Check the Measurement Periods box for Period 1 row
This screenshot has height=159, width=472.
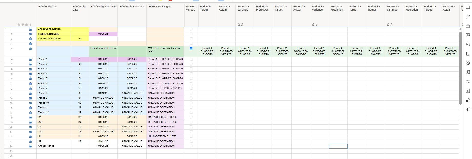[x=191, y=59]
